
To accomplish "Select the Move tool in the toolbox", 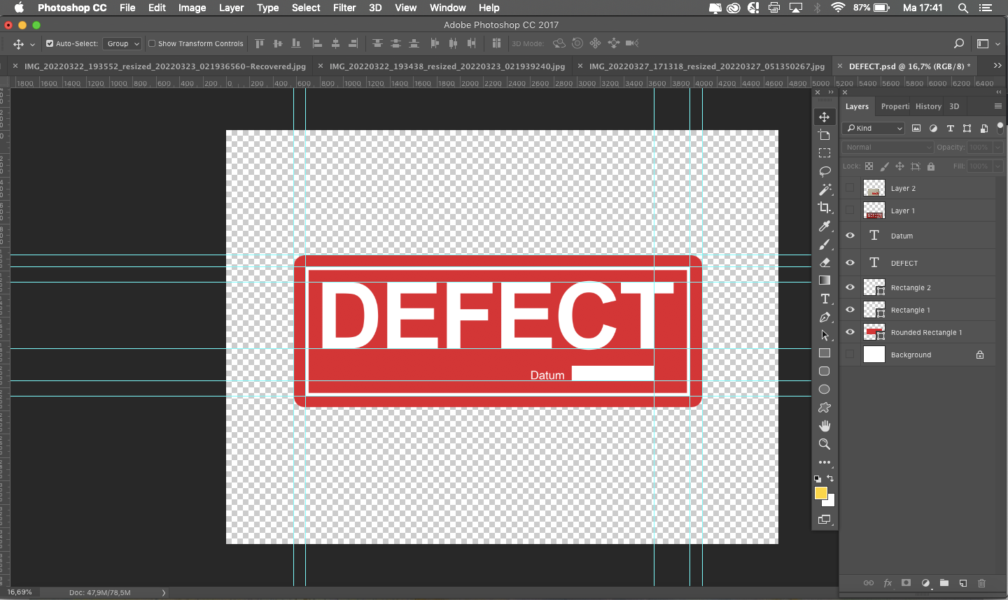I will pos(825,117).
